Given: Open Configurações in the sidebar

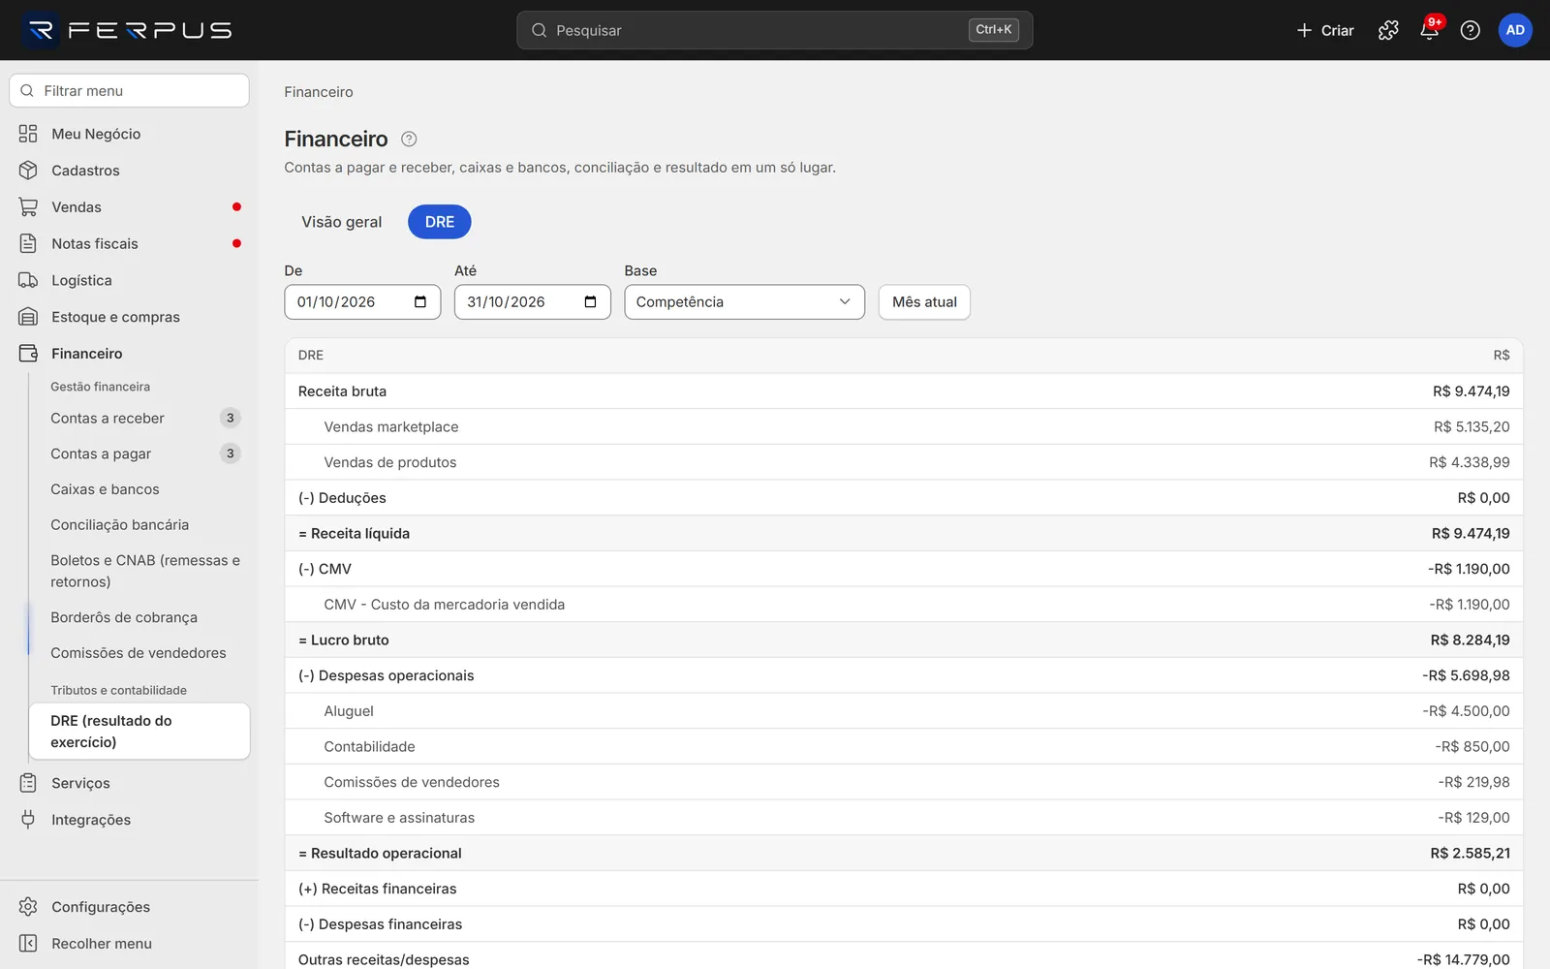Looking at the screenshot, I should click(x=130, y=907).
